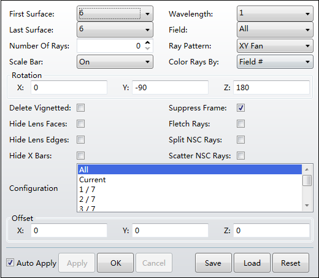Click the OK button

pyautogui.click(x=115, y=263)
